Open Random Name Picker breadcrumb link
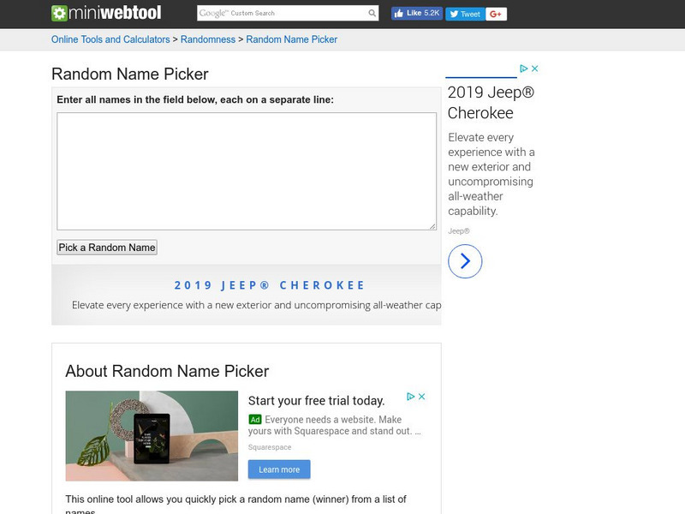Image resolution: width=685 pixels, height=514 pixels. tap(291, 39)
